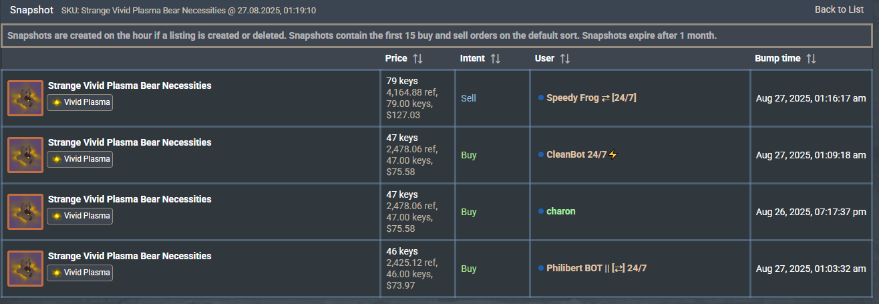This screenshot has width=879, height=304.
Task: Click the Intent column sort arrows
Action: [495, 59]
